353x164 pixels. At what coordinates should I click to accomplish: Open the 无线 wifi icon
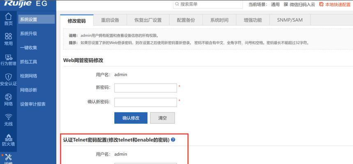click(8, 117)
